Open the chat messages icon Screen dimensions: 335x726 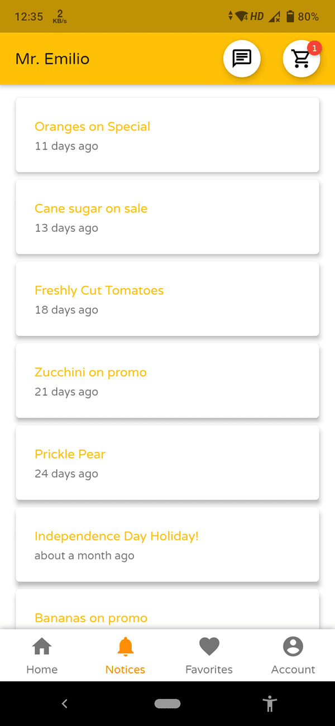(x=242, y=58)
